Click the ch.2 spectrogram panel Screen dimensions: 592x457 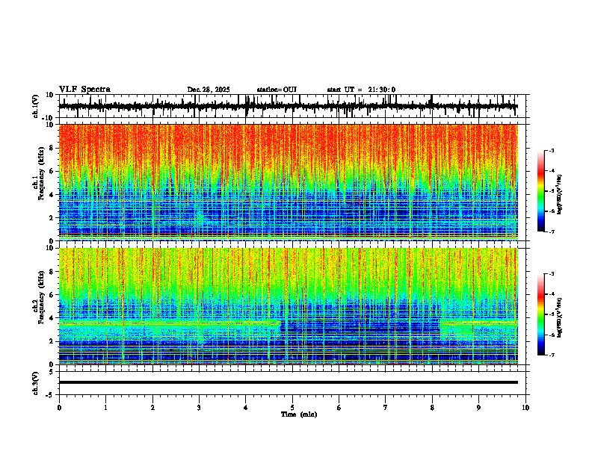(289, 306)
